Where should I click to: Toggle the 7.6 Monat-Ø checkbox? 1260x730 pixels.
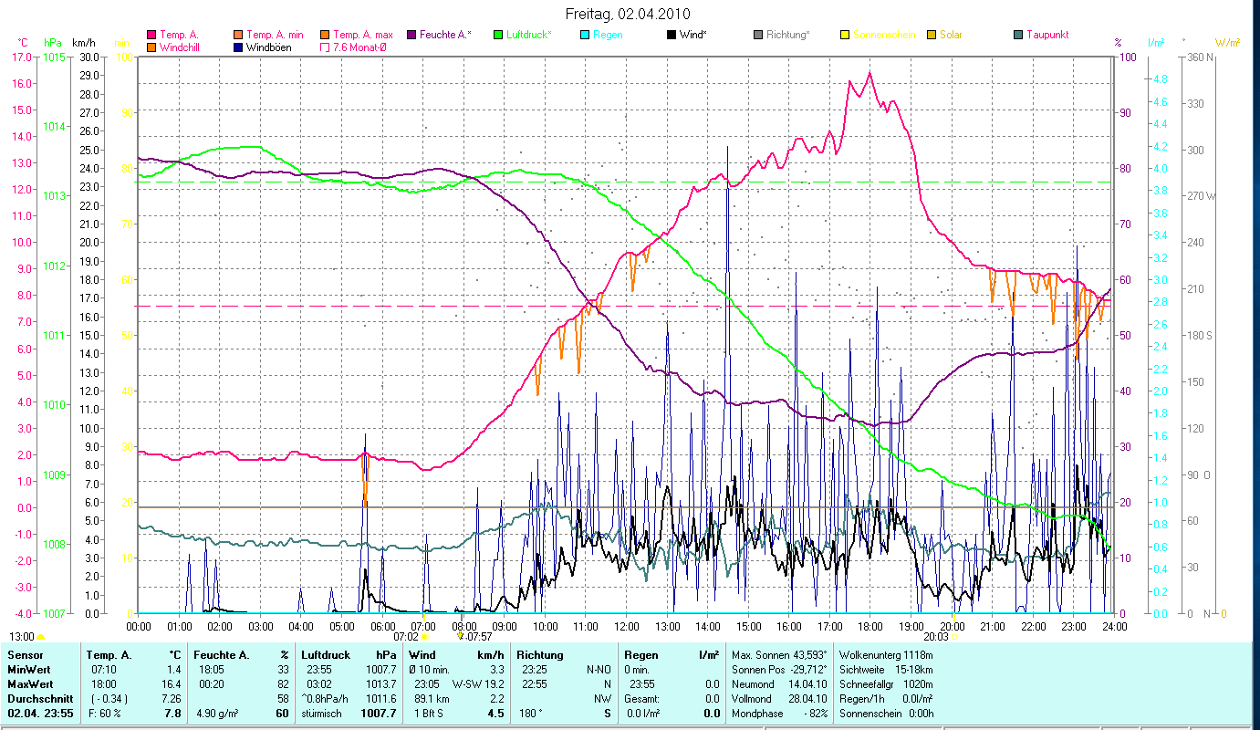point(325,47)
